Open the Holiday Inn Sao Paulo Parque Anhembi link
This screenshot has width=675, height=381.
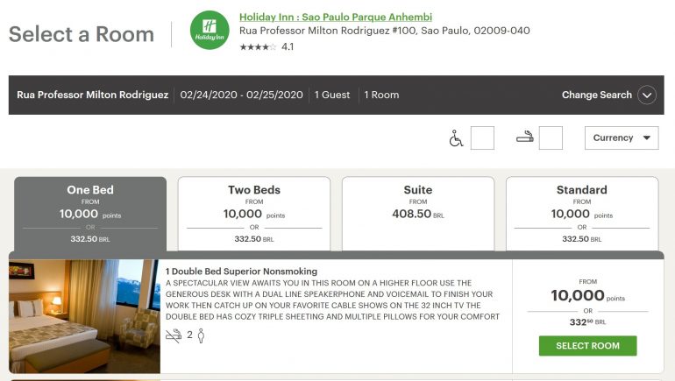click(x=335, y=18)
